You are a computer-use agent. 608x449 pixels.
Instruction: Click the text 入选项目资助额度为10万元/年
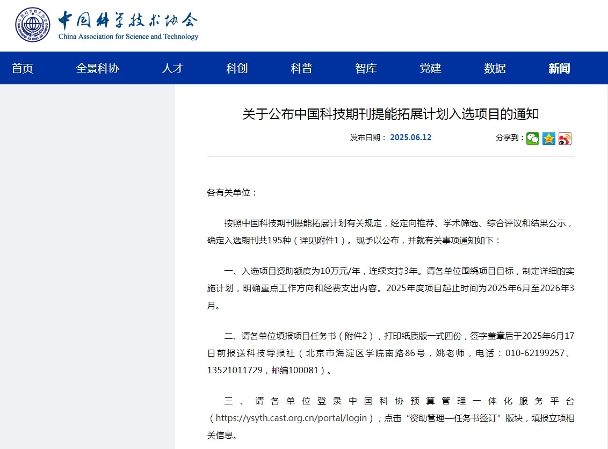301,271
